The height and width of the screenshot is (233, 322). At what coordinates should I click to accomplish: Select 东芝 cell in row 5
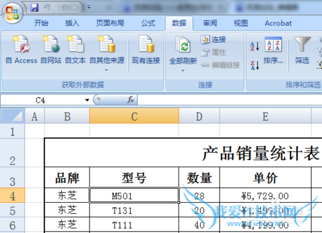click(67, 210)
